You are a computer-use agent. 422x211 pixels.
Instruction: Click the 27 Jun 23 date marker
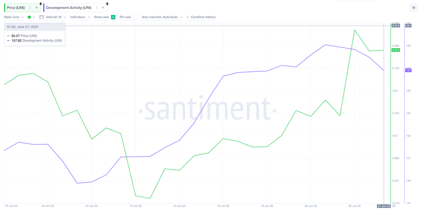tap(383, 206)
